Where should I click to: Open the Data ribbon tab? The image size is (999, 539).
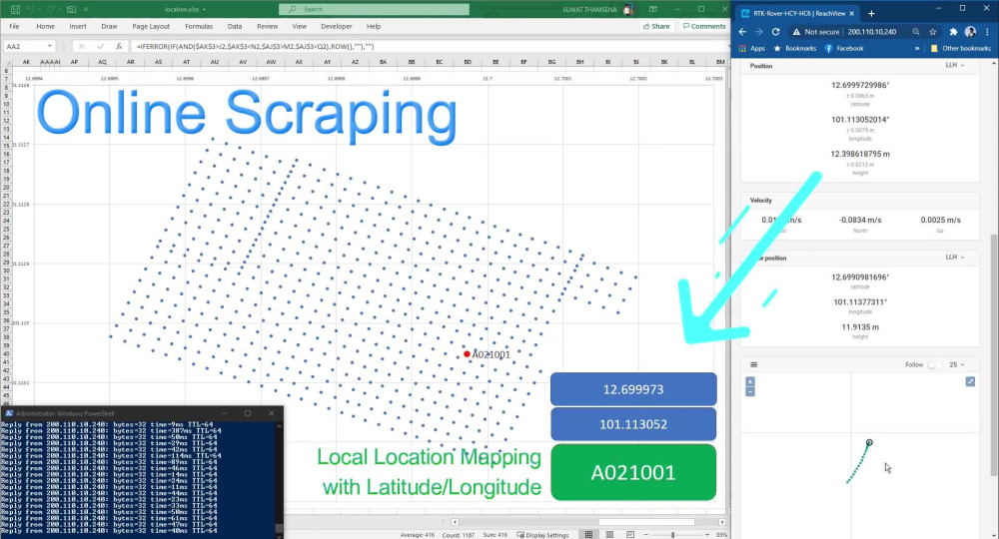235,27
